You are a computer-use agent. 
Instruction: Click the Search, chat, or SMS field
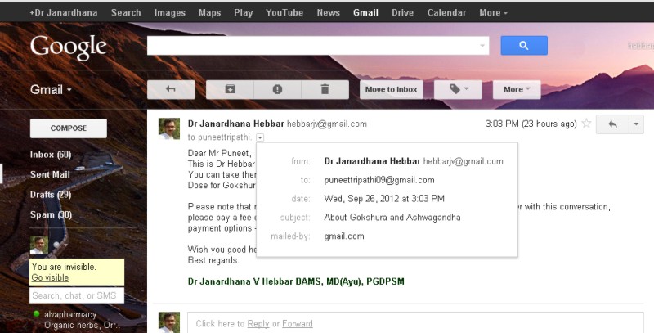pos(77,295)
